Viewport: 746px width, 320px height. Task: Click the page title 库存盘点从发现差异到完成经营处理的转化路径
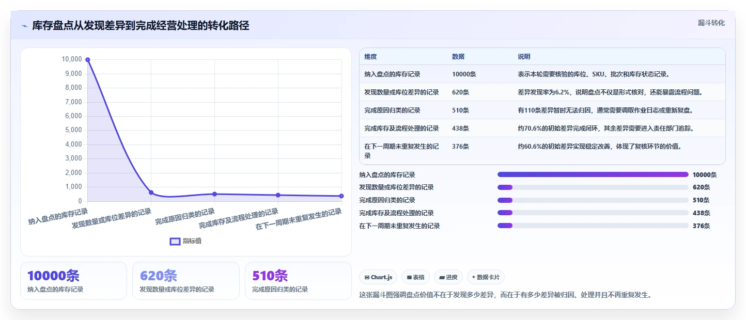tap(141, 26)
